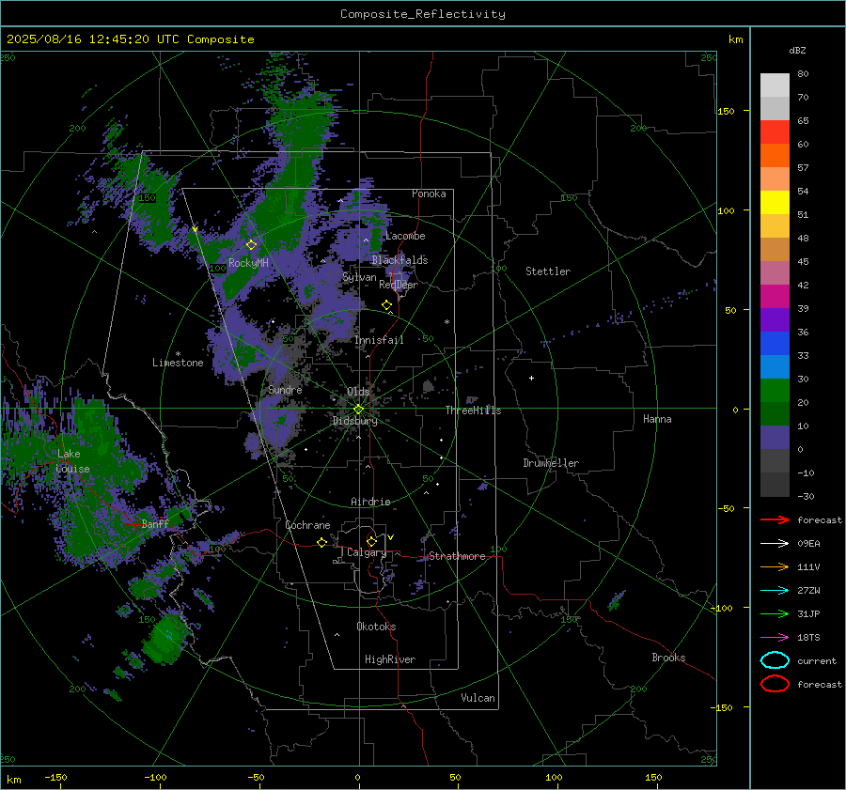846x790 pixels.
Task: Click the yellow radar-center diamond at Didsbury
Action: [x=358, y=410]
